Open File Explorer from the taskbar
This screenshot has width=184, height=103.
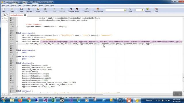coord(12,100)
